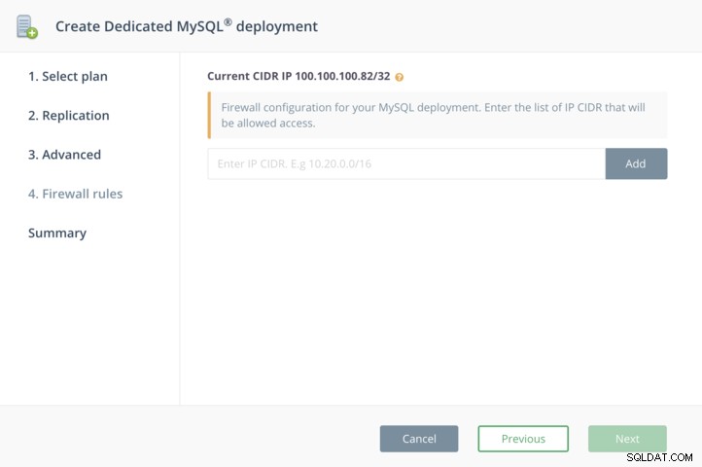Screen dimensions: 702x467
Task: Click the orange help question mark icon
Action: [400, 77]
